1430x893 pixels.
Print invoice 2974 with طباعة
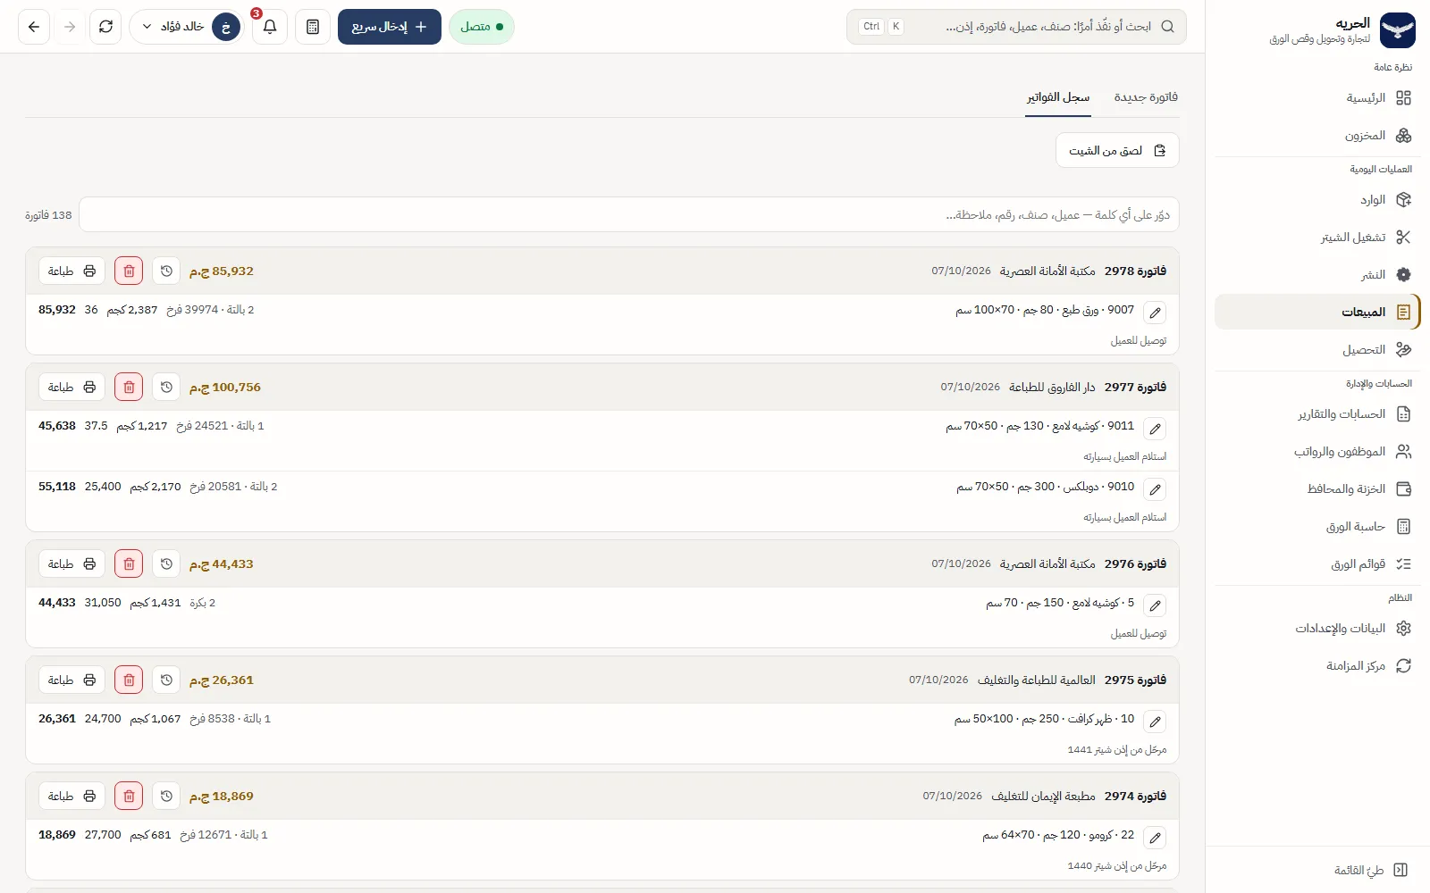point(71,796)
